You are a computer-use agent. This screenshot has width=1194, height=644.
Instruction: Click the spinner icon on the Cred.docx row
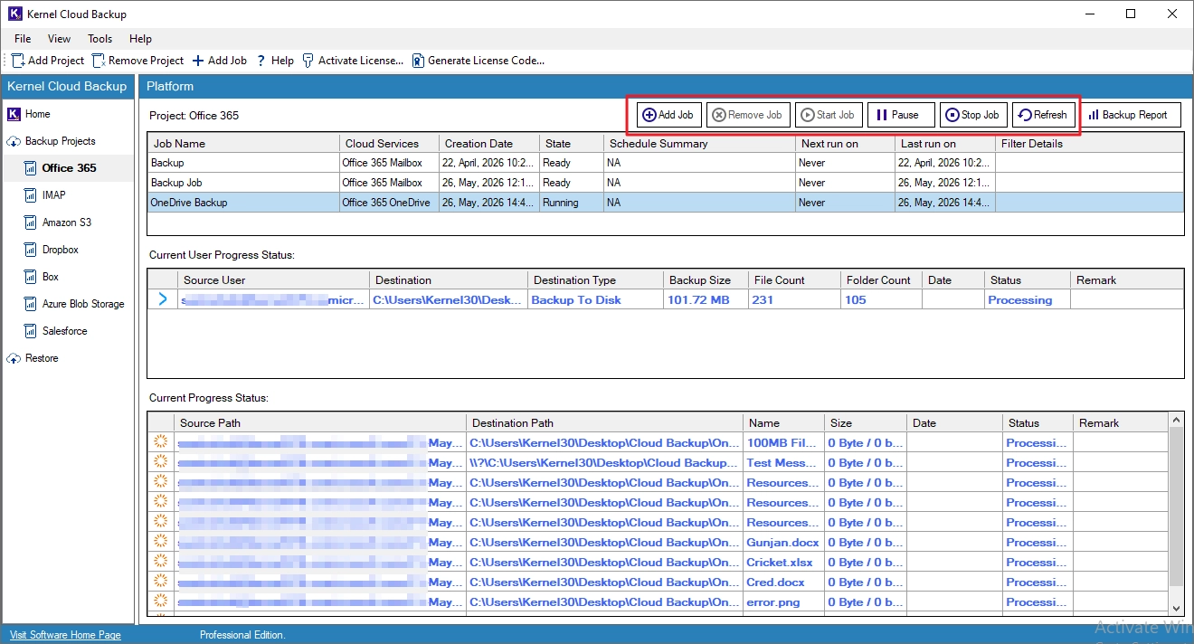[x=161, y=582]
